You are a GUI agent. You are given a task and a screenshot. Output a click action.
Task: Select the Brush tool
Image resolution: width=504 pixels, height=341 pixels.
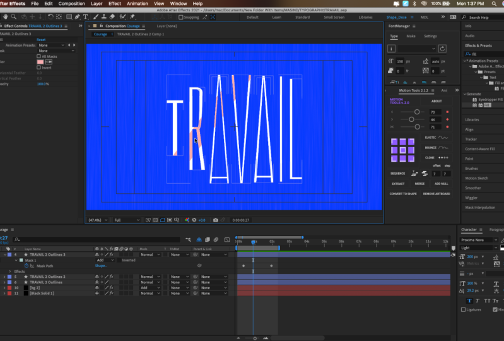click(x=96, y=16)
